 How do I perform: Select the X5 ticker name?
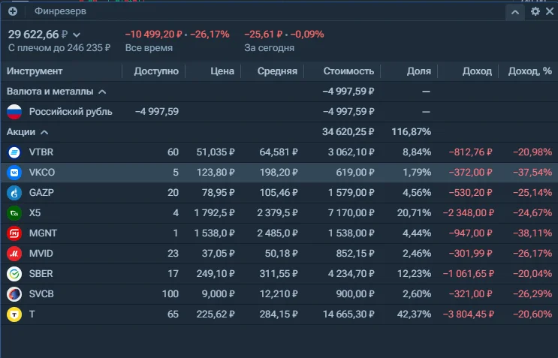[x=35, y=213]
